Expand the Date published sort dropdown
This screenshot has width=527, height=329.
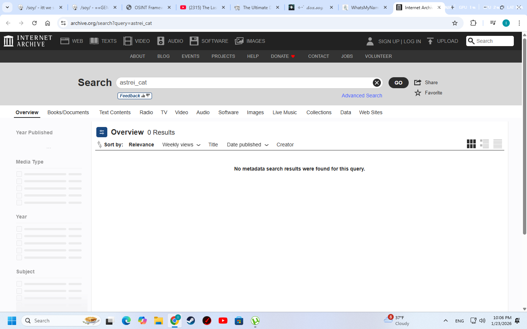248,145
